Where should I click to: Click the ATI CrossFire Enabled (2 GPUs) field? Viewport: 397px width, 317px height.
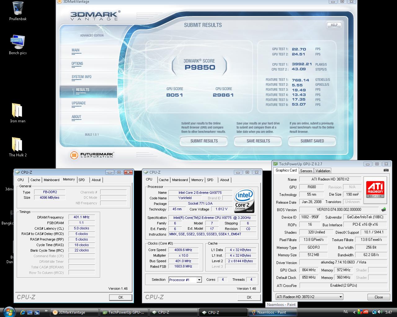click(x=343, y=285)
